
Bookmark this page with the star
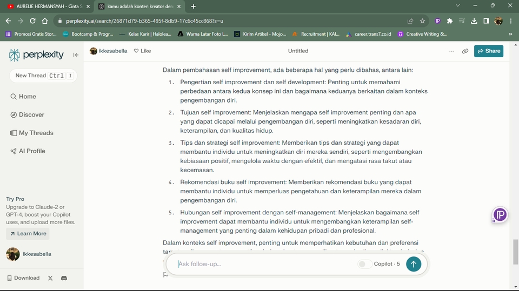pyautogui.click(x=422, y=21)
